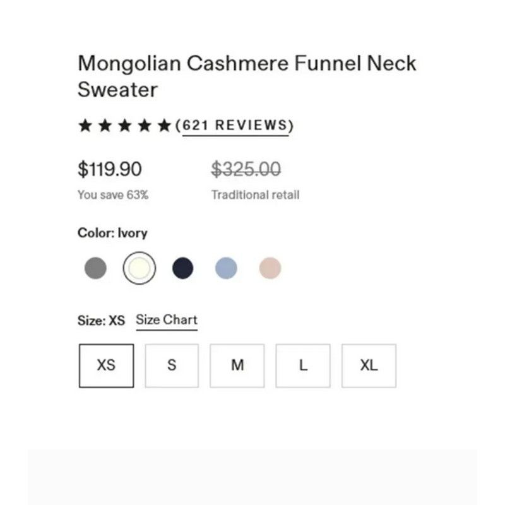Image resolution: width=505 pixels, height=505 pixels.
Task: Click the Mongolian Cashmere Funnel Neck Sweater title
Action: pos(247,76)
